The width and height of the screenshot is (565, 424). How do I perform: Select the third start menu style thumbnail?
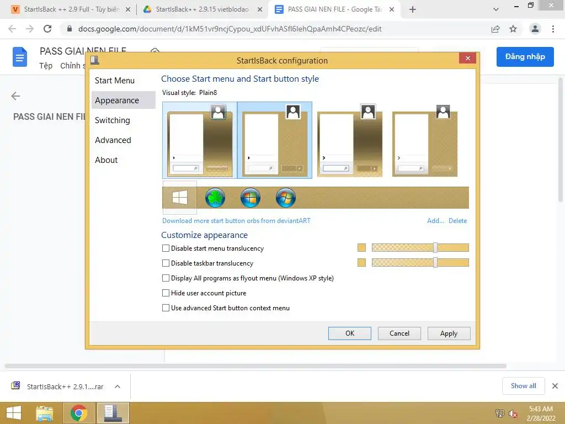pyautogui.click(x=349, y=140)
